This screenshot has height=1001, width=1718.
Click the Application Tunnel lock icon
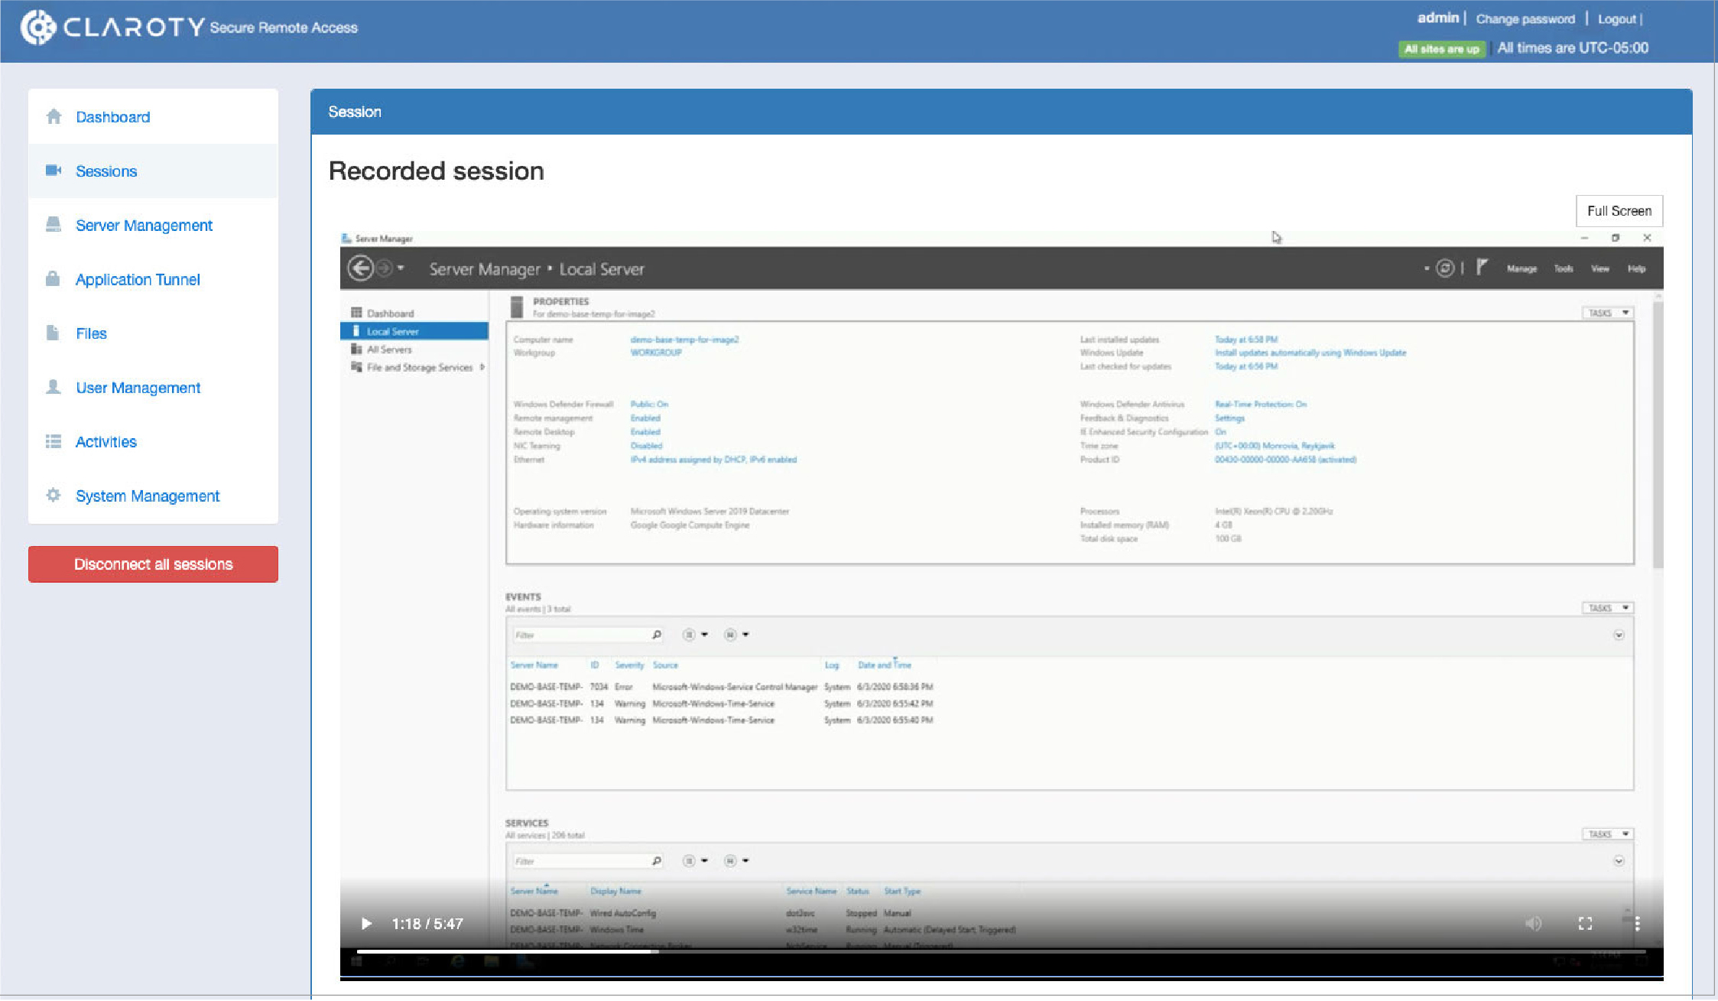coord(53,278)
